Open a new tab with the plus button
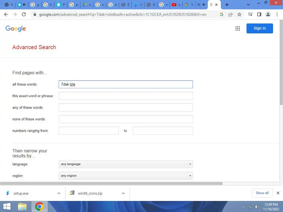 (227, 5)
